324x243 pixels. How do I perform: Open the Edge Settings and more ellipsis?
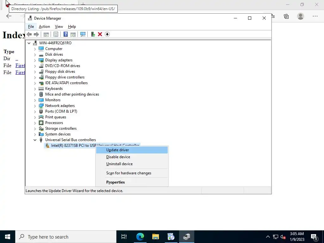pyautogui.click(x=315, y=16)
